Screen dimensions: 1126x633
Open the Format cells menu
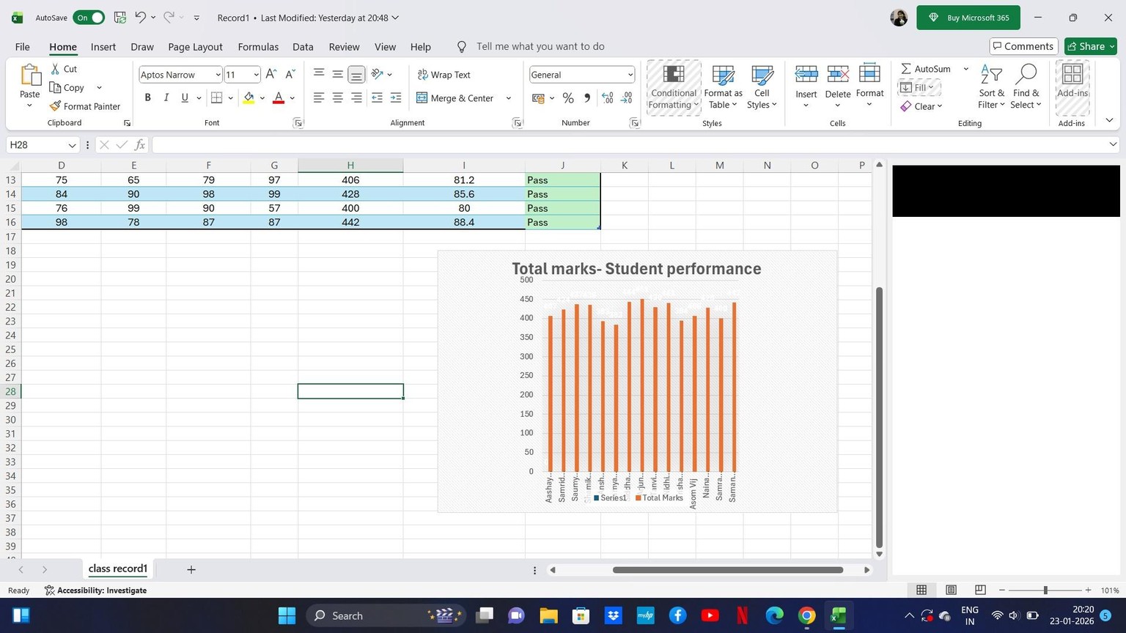pyautogui.click(x=869, y=86)
